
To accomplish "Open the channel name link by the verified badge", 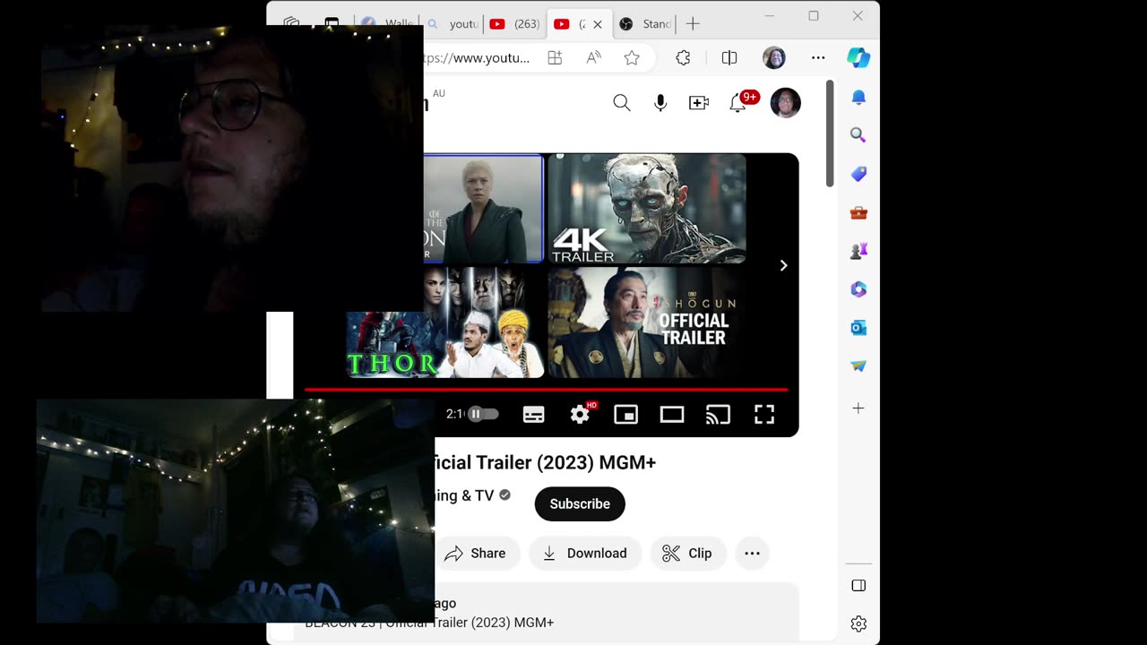I will (x=464, y=495).
